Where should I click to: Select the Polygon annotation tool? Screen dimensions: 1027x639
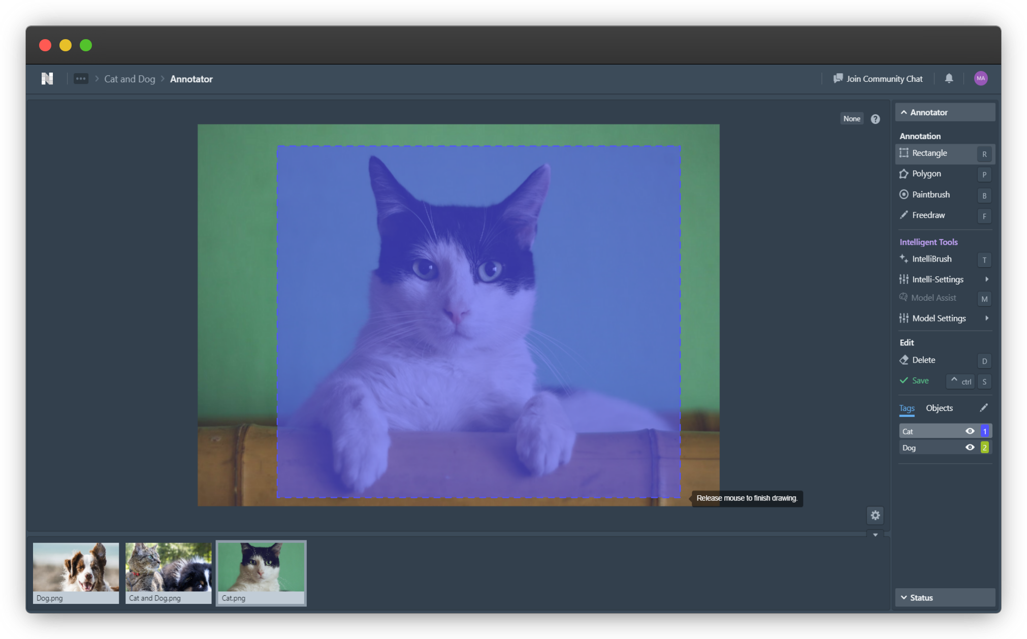tap(926, 174)
